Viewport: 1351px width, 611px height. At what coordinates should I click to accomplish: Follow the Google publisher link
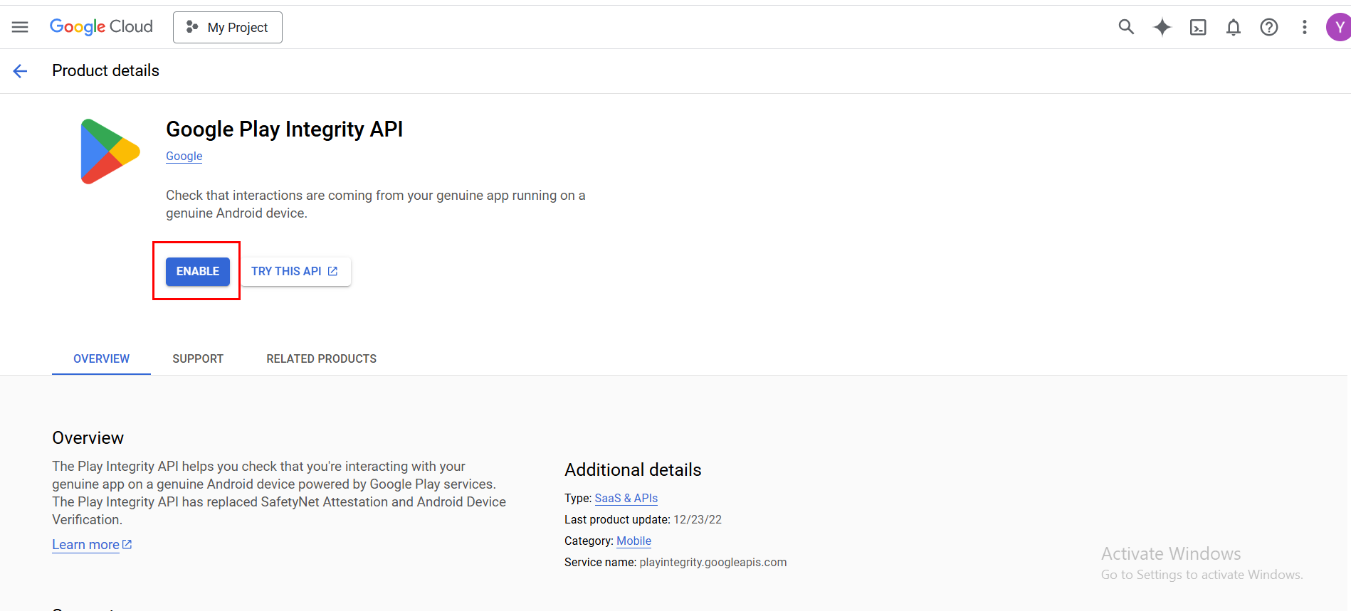(x=184, y=156)
